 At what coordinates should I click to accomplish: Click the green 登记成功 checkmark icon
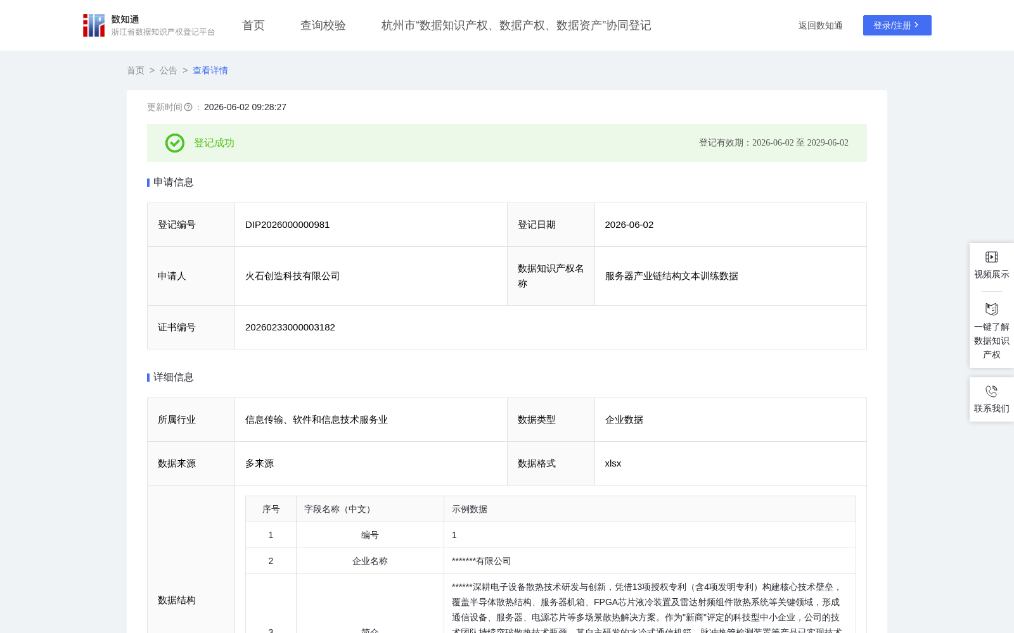[x=175, y=143]
